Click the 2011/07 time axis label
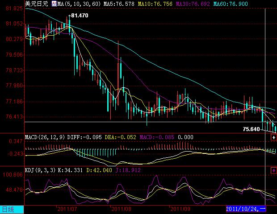Viewport: 277px width, 214px height. click(x=67, y=209)
